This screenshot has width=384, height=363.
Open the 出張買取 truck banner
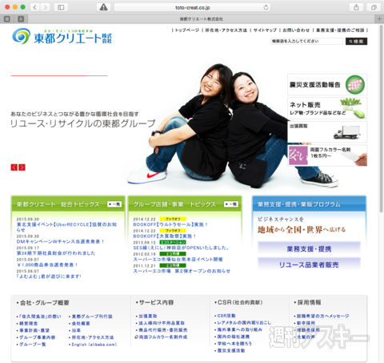coord(327,131)
